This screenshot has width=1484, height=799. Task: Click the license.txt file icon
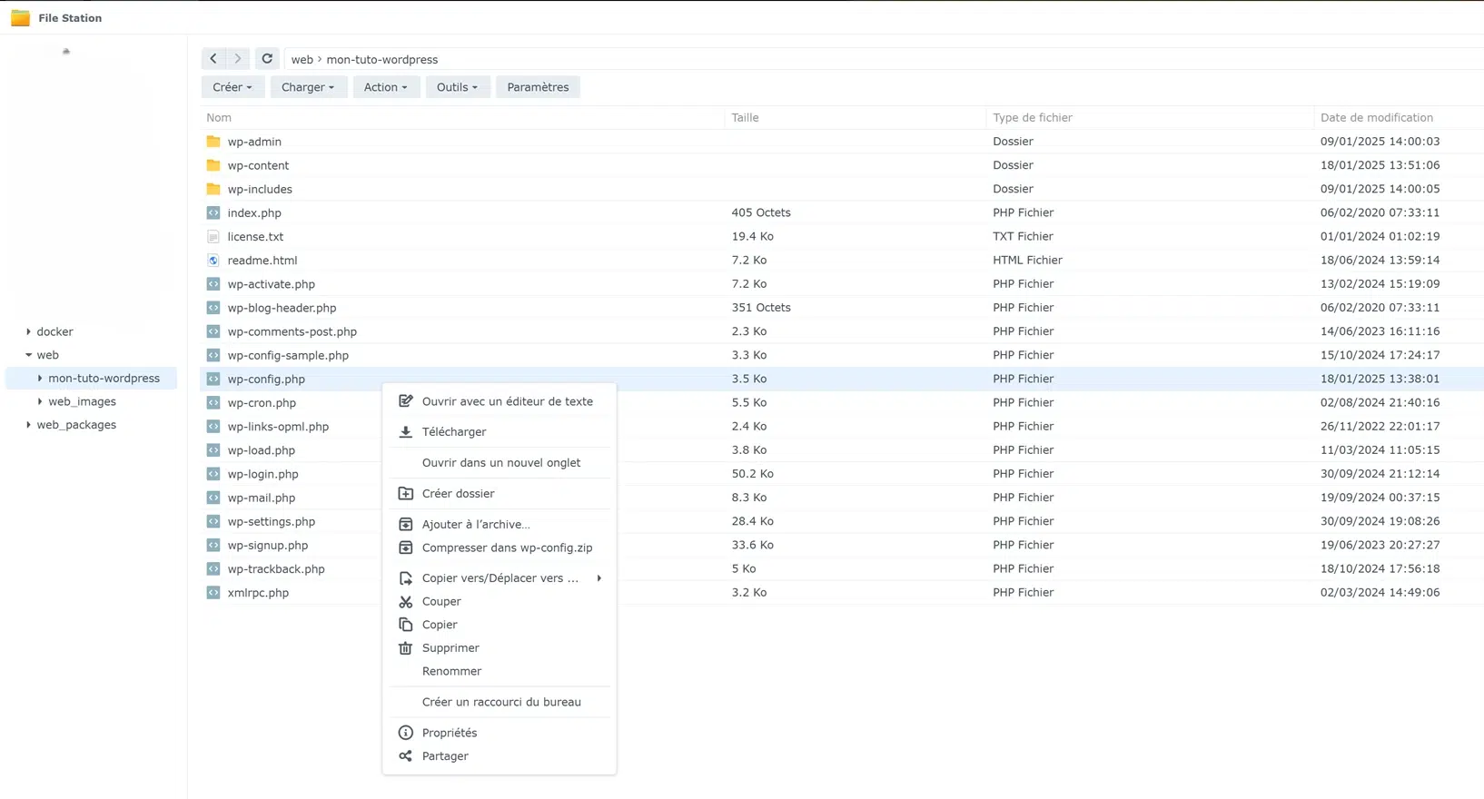pos(213,237)
